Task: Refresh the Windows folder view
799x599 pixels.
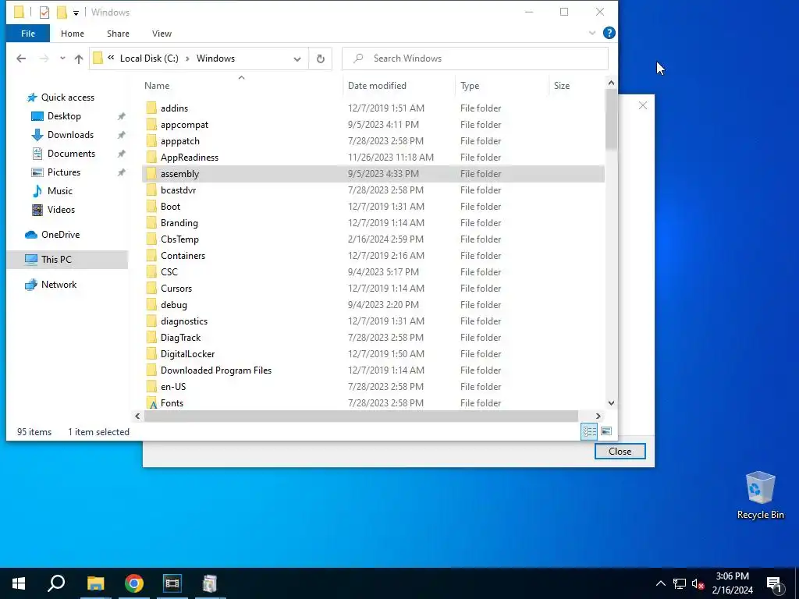Action: pyautogui.click(x=321, y=59)
